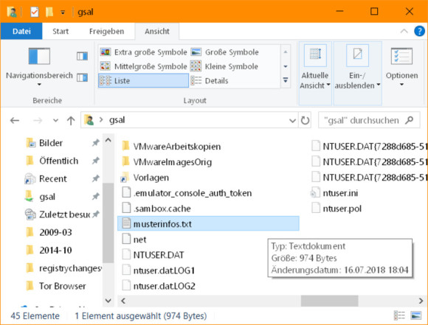
Task: Open the Navigationsbereich pane menu
Action: [39, 67]
